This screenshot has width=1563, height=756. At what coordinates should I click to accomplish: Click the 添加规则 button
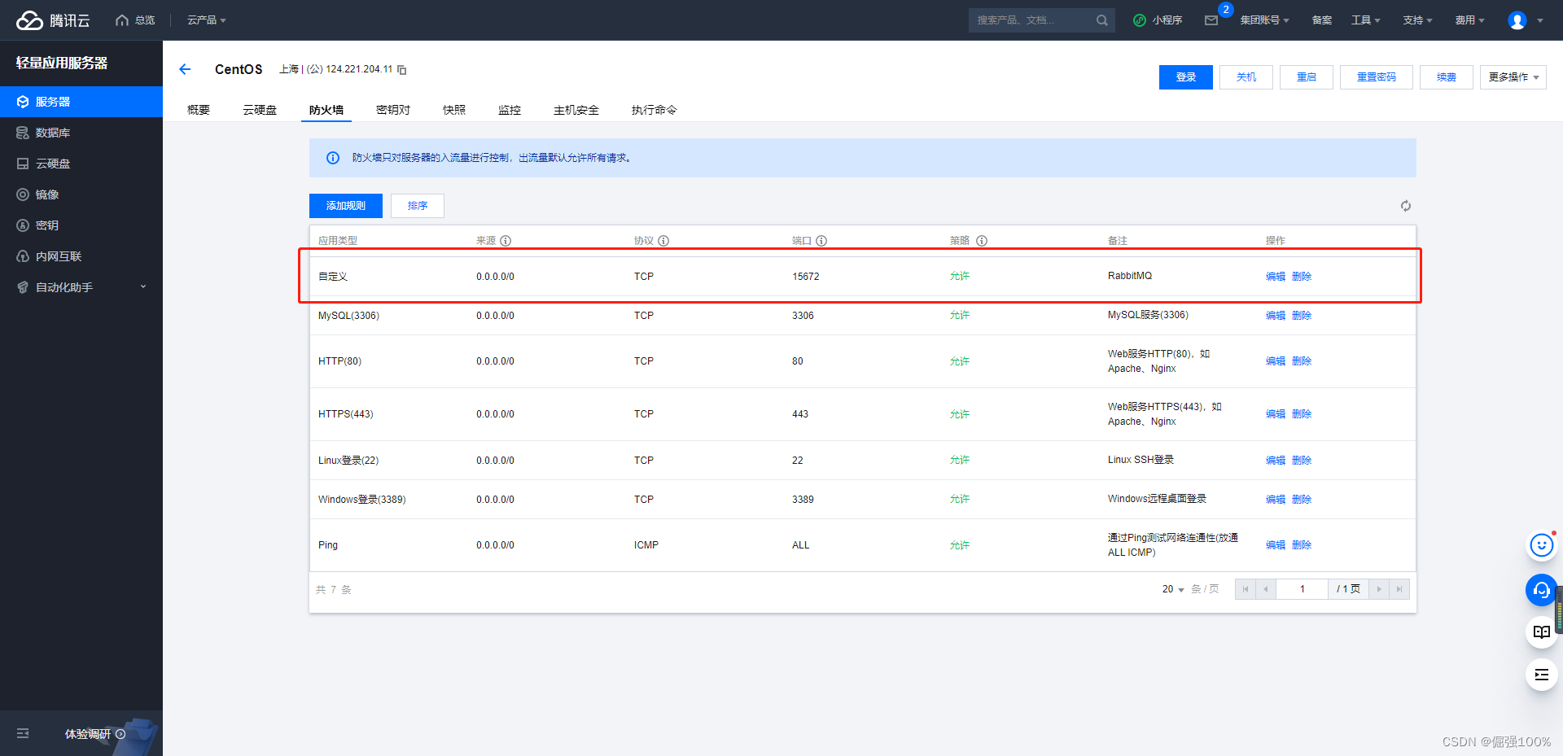pos(346,206)
